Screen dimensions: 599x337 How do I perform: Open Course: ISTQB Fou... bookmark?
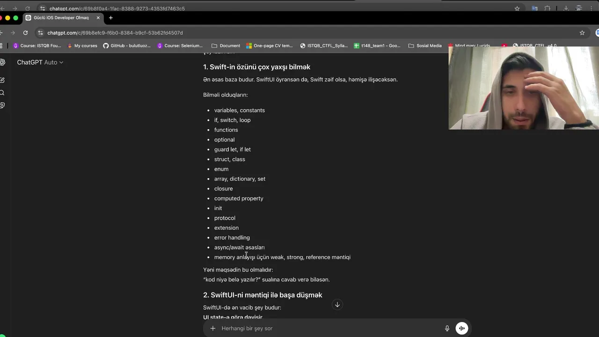pos(37,46)
